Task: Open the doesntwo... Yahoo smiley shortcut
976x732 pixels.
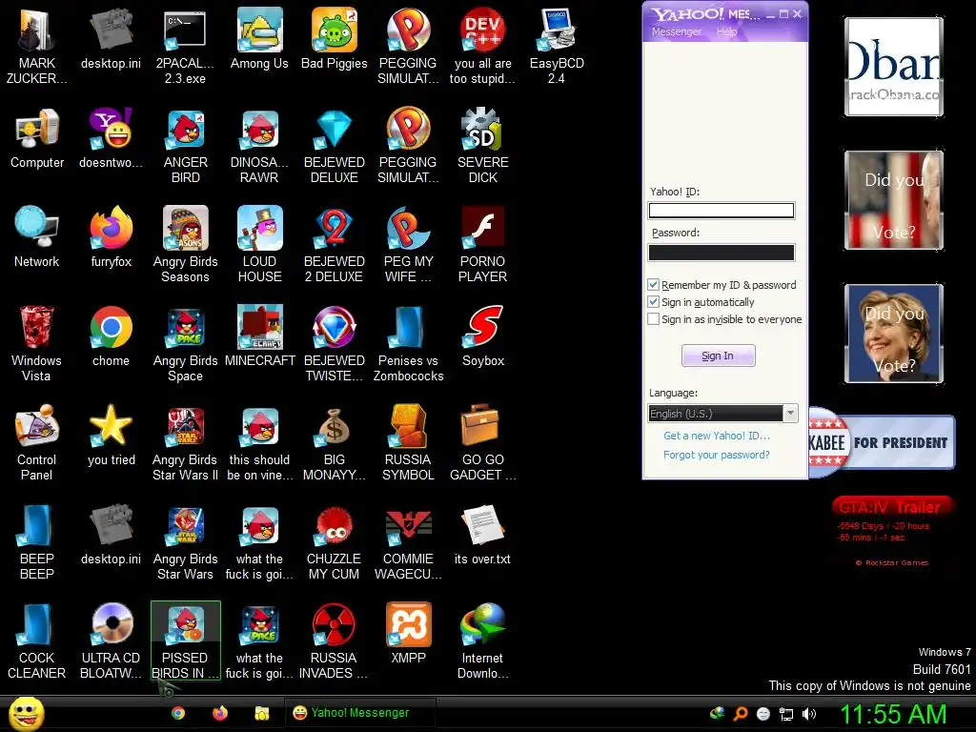Action: 111,139
